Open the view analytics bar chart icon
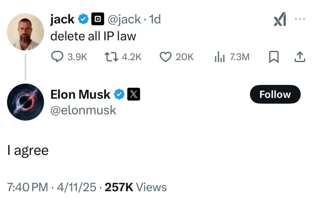The height and width of the screenshot is (199, 314). click(x=220, y=57)
